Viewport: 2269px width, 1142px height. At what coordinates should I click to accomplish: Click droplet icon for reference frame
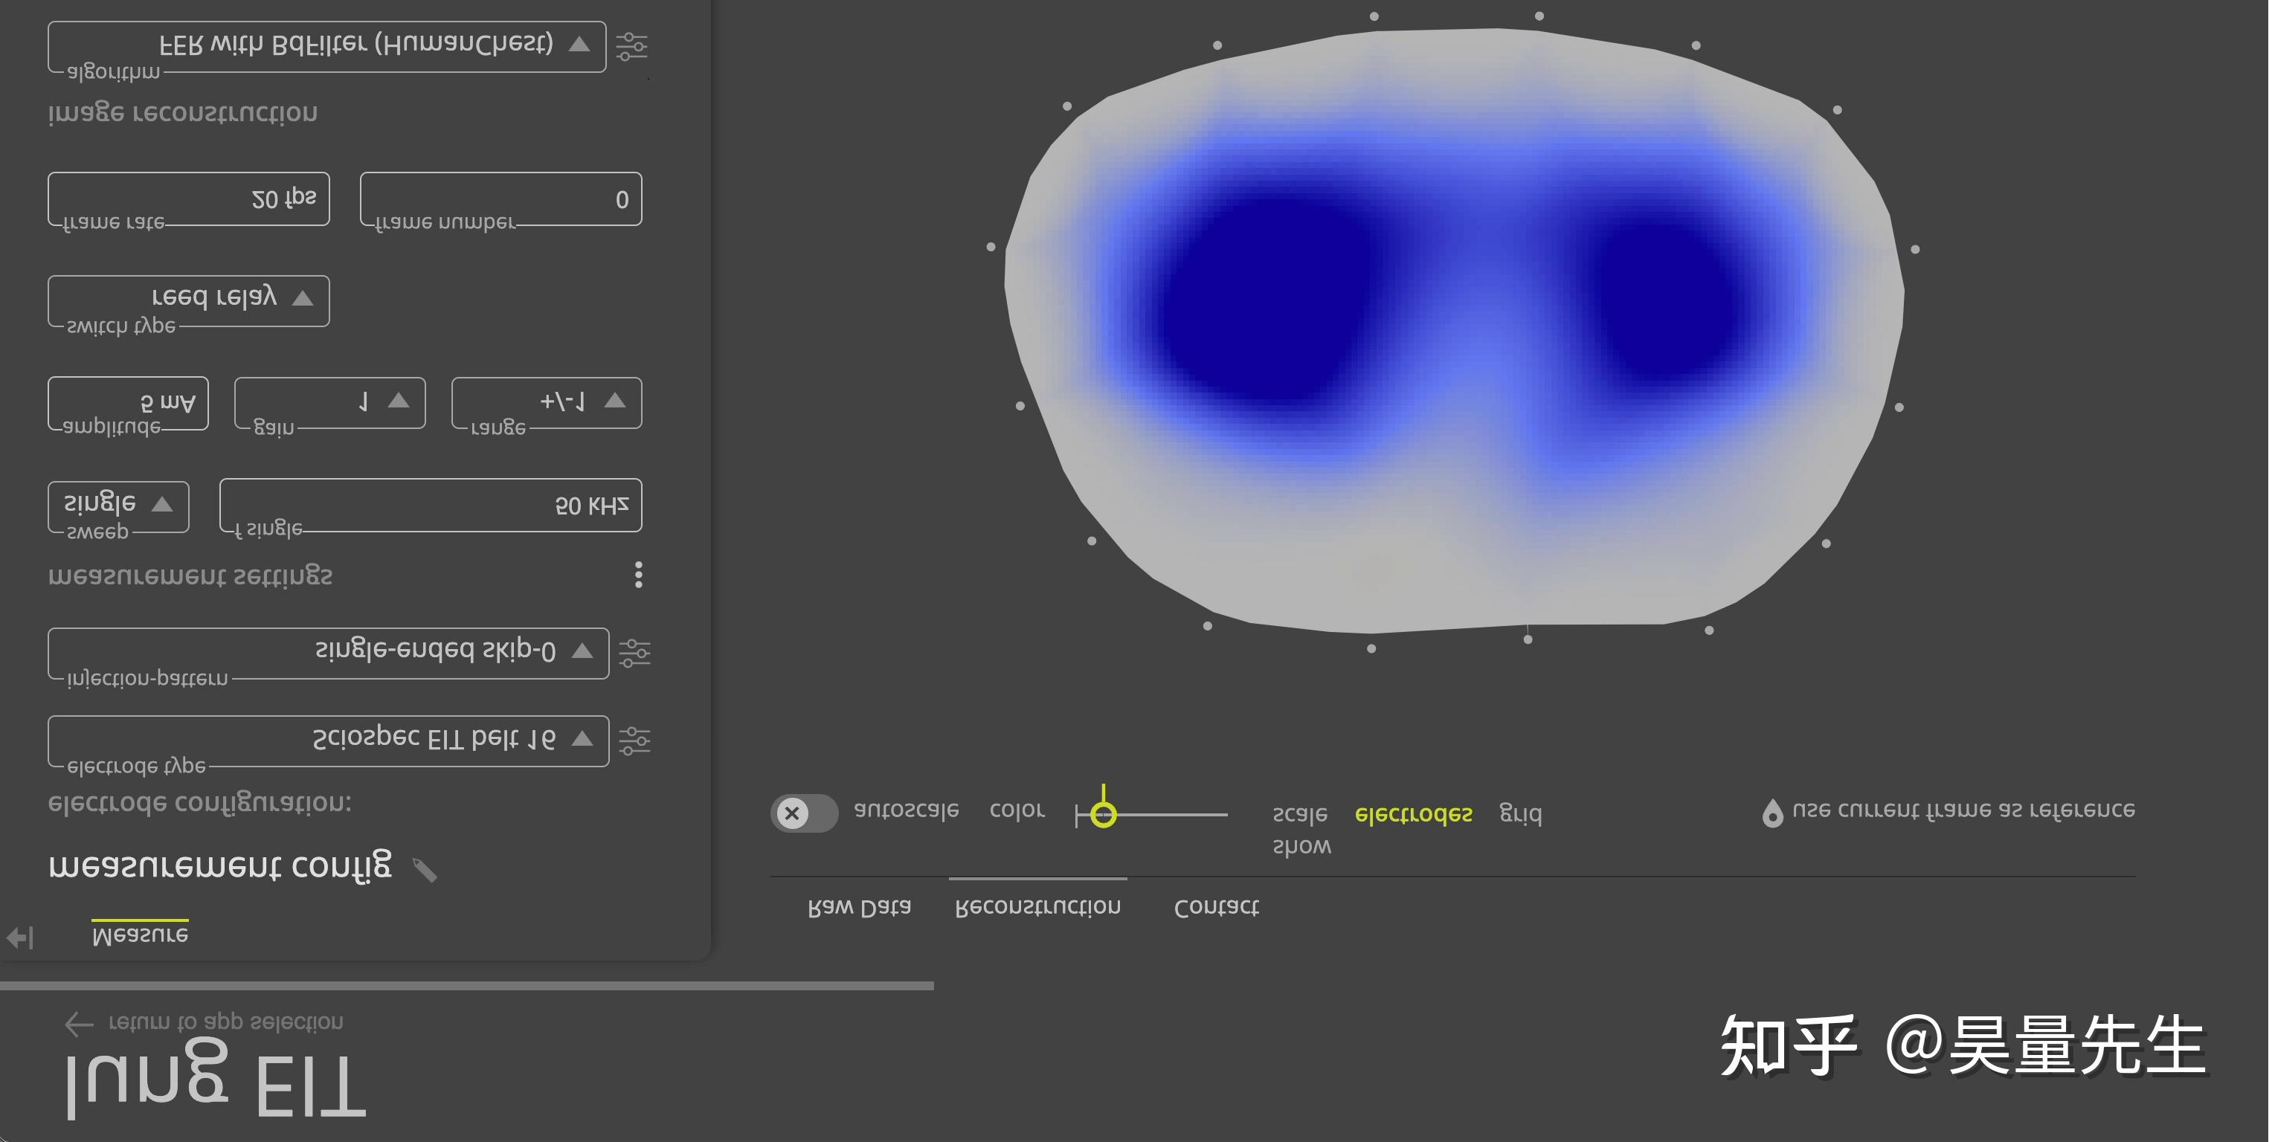tap(1772, 813)
